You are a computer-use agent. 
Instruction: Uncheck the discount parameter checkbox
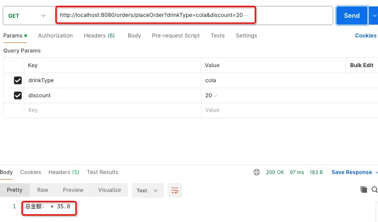tap(18, 95)
